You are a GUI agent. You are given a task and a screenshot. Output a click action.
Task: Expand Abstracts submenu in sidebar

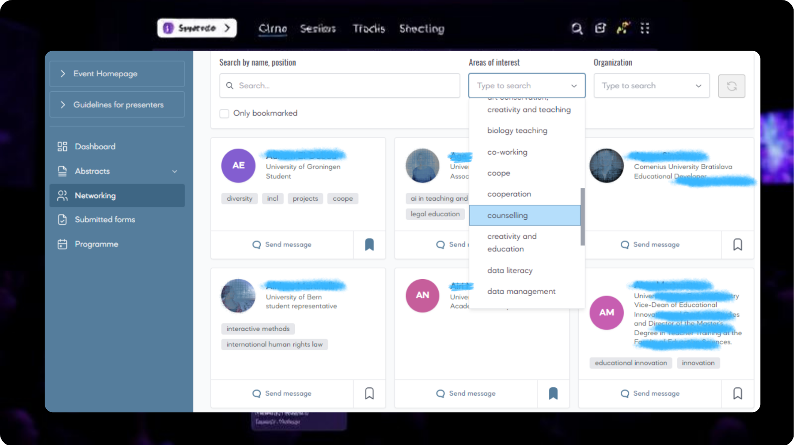(x=175, y=171)
